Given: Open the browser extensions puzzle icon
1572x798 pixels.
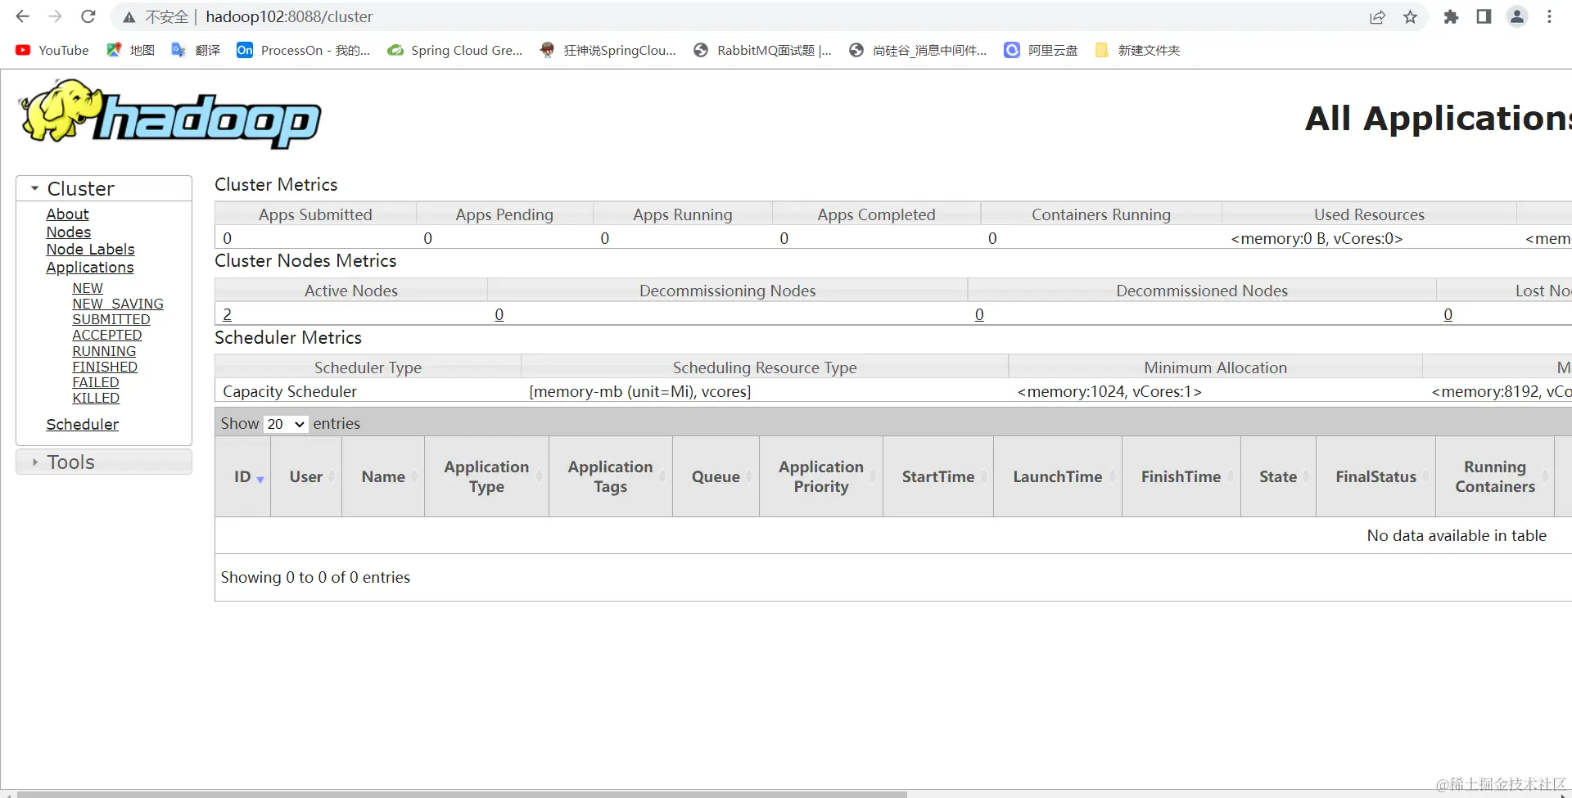Looking at the screenshot, I should (x=1451, y=16).
